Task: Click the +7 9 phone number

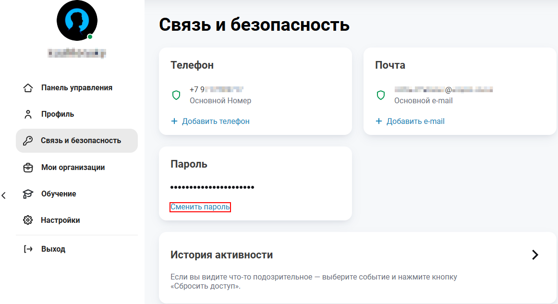Action: 217,89
